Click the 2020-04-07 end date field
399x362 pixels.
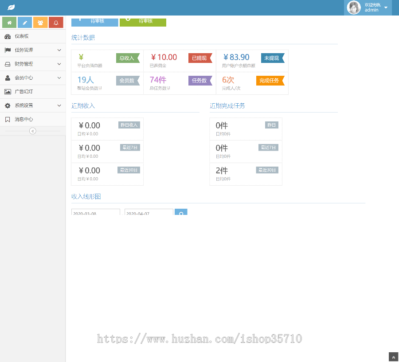tap(149, 212)
